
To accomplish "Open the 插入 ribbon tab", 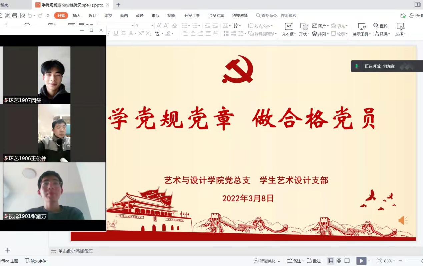I will pos(77,16).
